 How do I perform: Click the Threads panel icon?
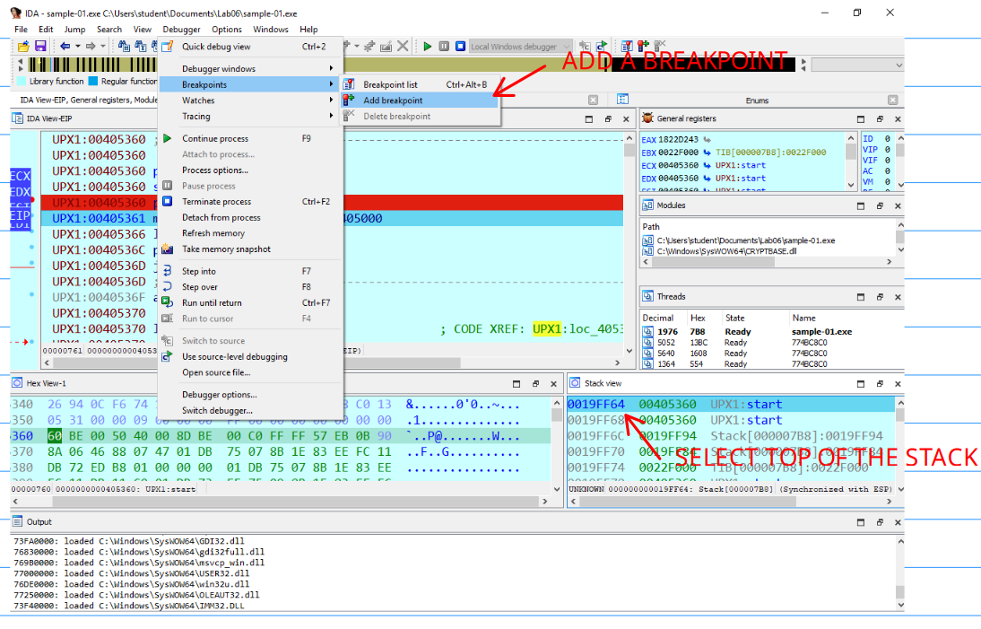(x=647, y=297)
